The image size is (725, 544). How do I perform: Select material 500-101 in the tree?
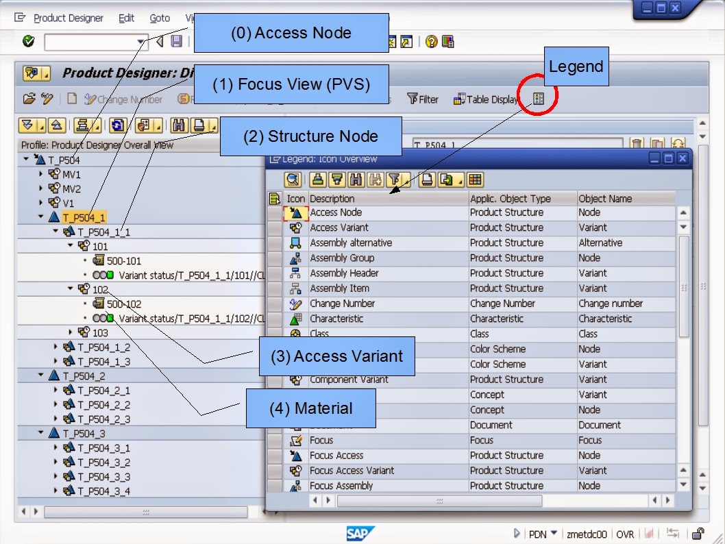pos(123,261)
